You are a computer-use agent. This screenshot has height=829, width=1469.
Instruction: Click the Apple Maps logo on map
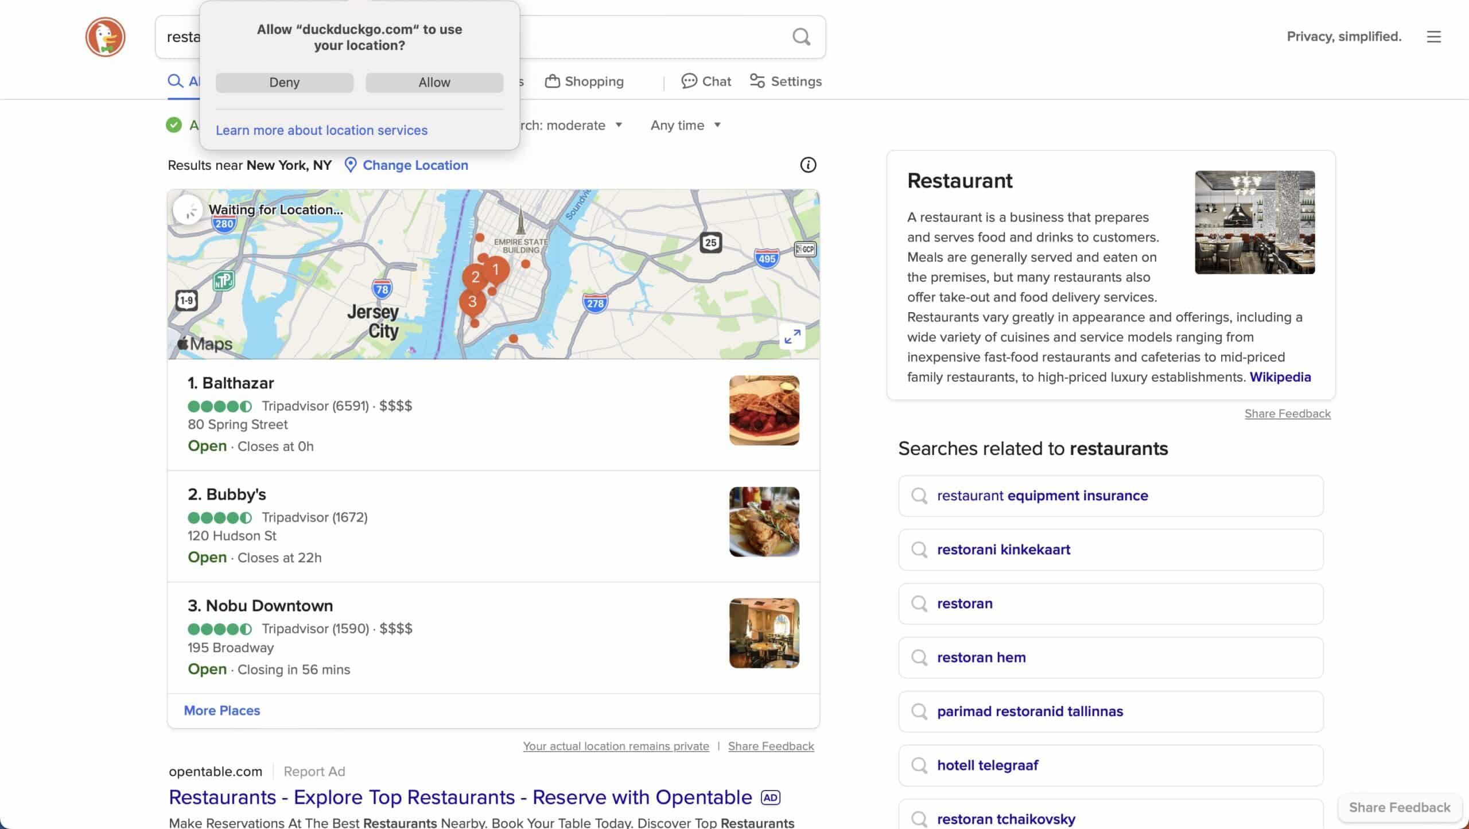[x=205, y=344]
